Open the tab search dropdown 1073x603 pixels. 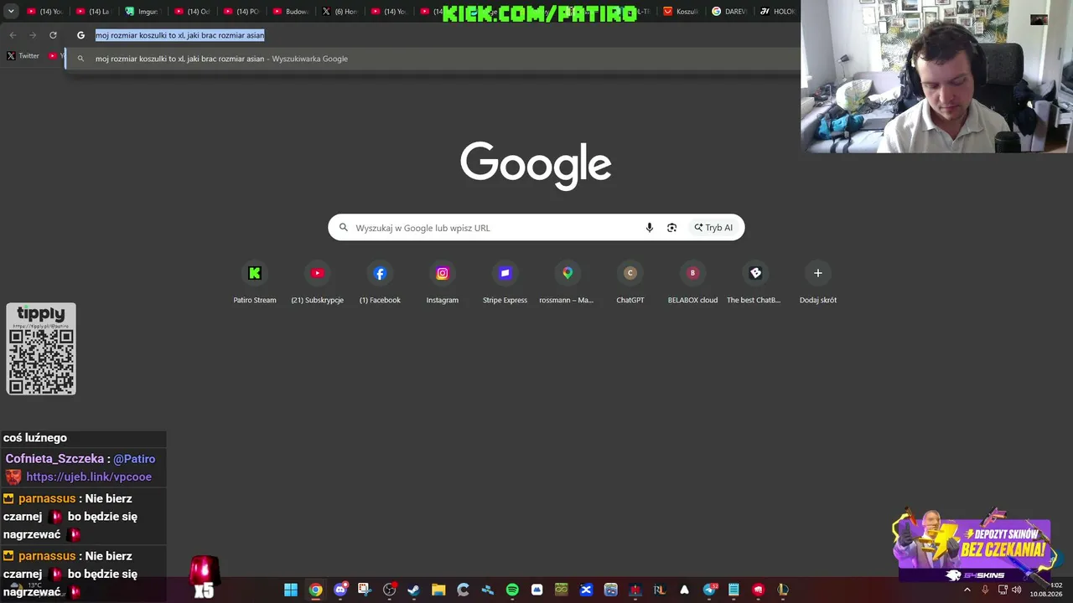(x=11, y=12)
